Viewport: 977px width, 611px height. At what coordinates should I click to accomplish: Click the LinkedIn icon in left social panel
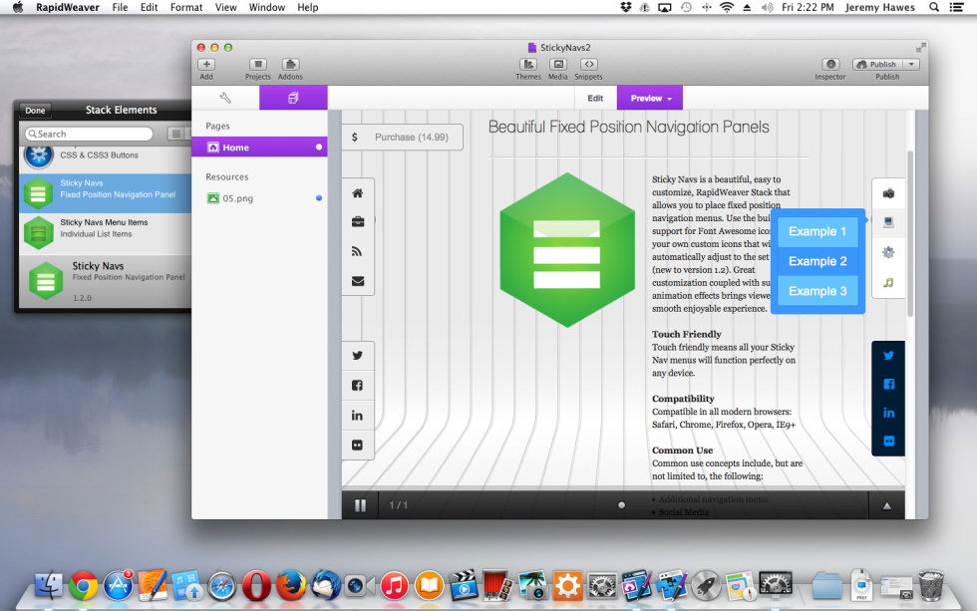(358, 416)
